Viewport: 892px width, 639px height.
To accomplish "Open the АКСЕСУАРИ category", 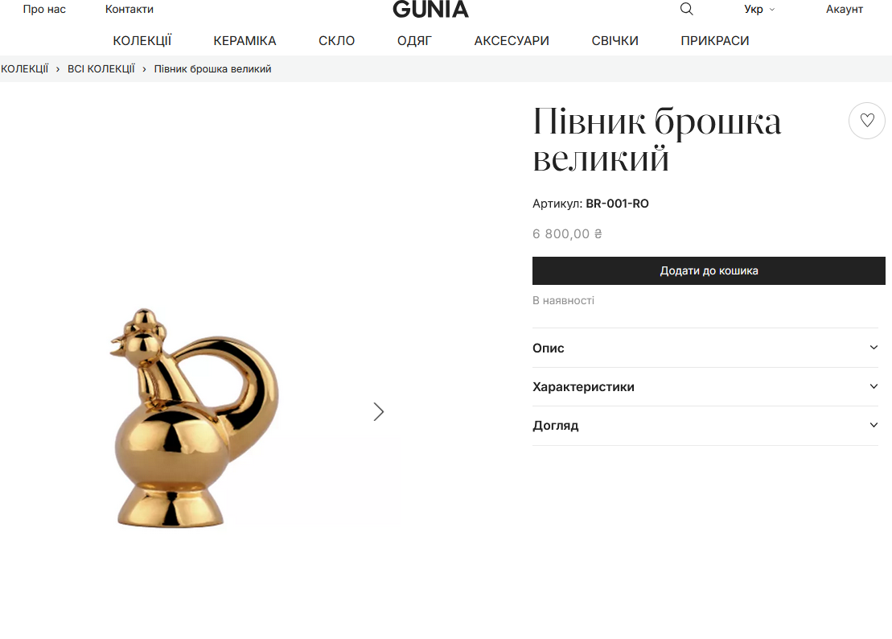I will 512,41.
